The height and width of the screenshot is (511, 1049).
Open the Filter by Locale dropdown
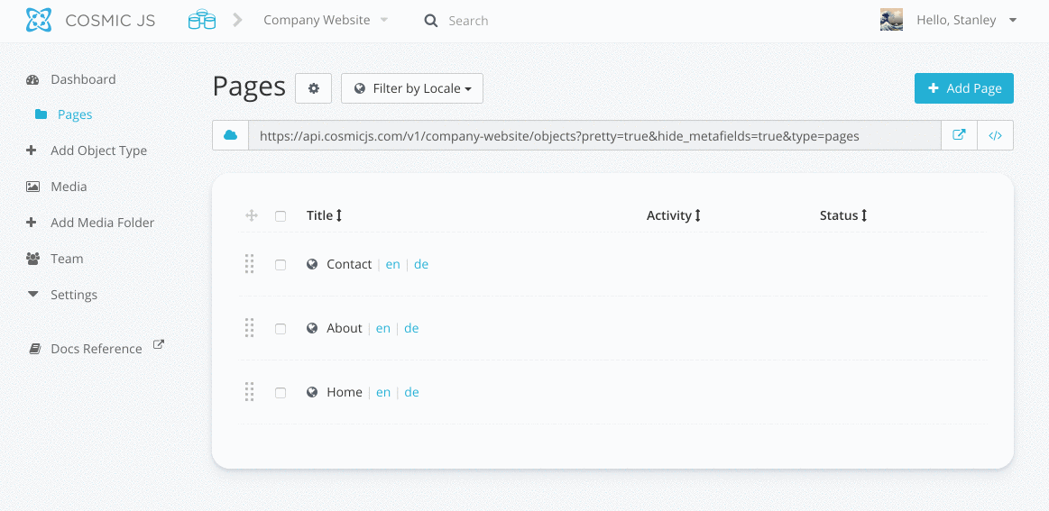pos(412,88)
